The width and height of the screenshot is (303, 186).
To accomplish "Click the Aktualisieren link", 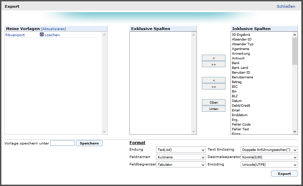I will (x=53, y=29).
